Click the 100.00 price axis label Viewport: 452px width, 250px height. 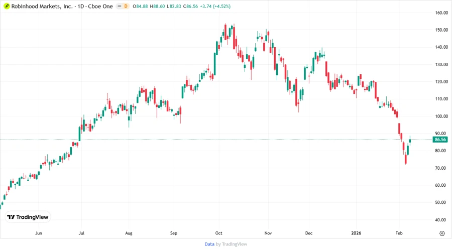tap(441, 116)
